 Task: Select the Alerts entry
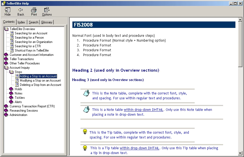[18, 102]
